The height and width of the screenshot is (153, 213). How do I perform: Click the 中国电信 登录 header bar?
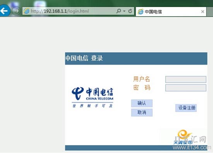136,59
